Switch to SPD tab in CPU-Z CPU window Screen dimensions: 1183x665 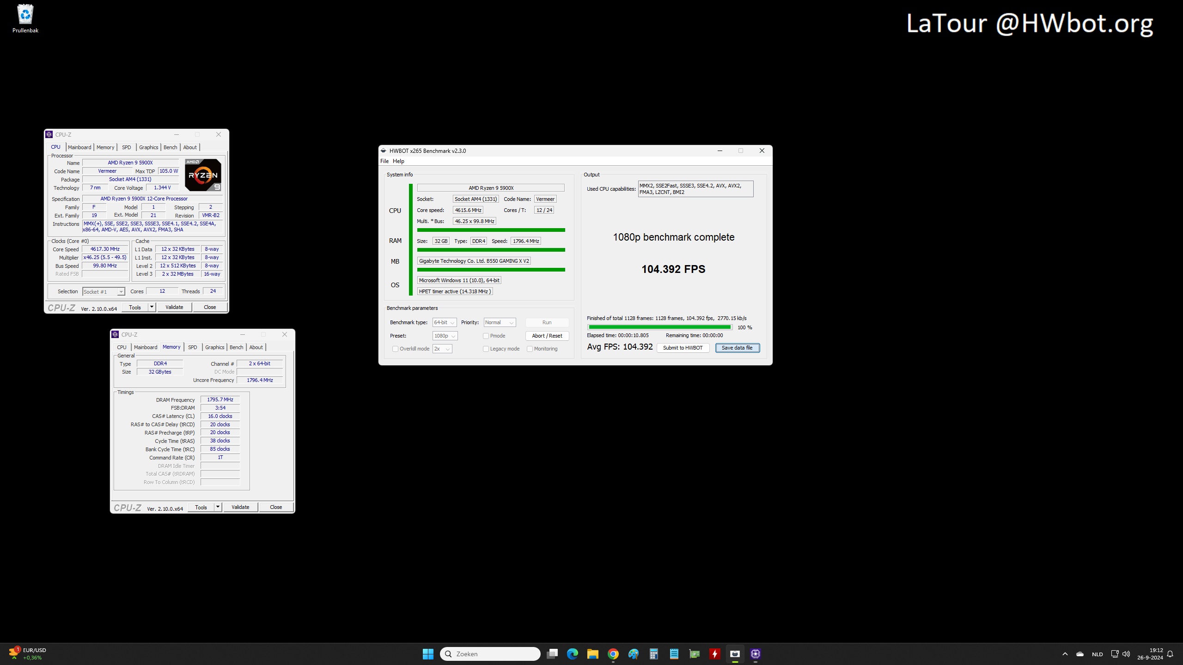tap(127, 147)
